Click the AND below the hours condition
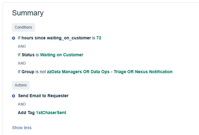The image size is (199, 135). pos(22,46)
